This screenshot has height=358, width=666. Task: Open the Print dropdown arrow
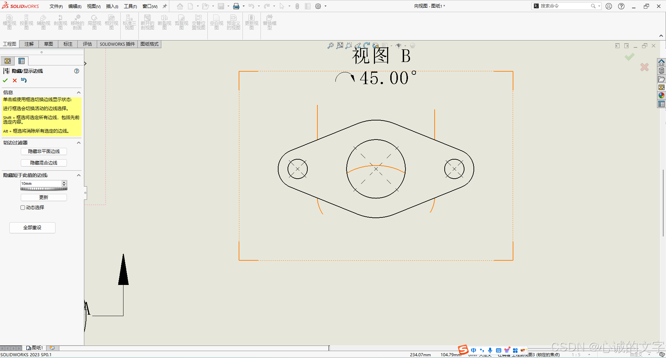(x=244, y=6)
